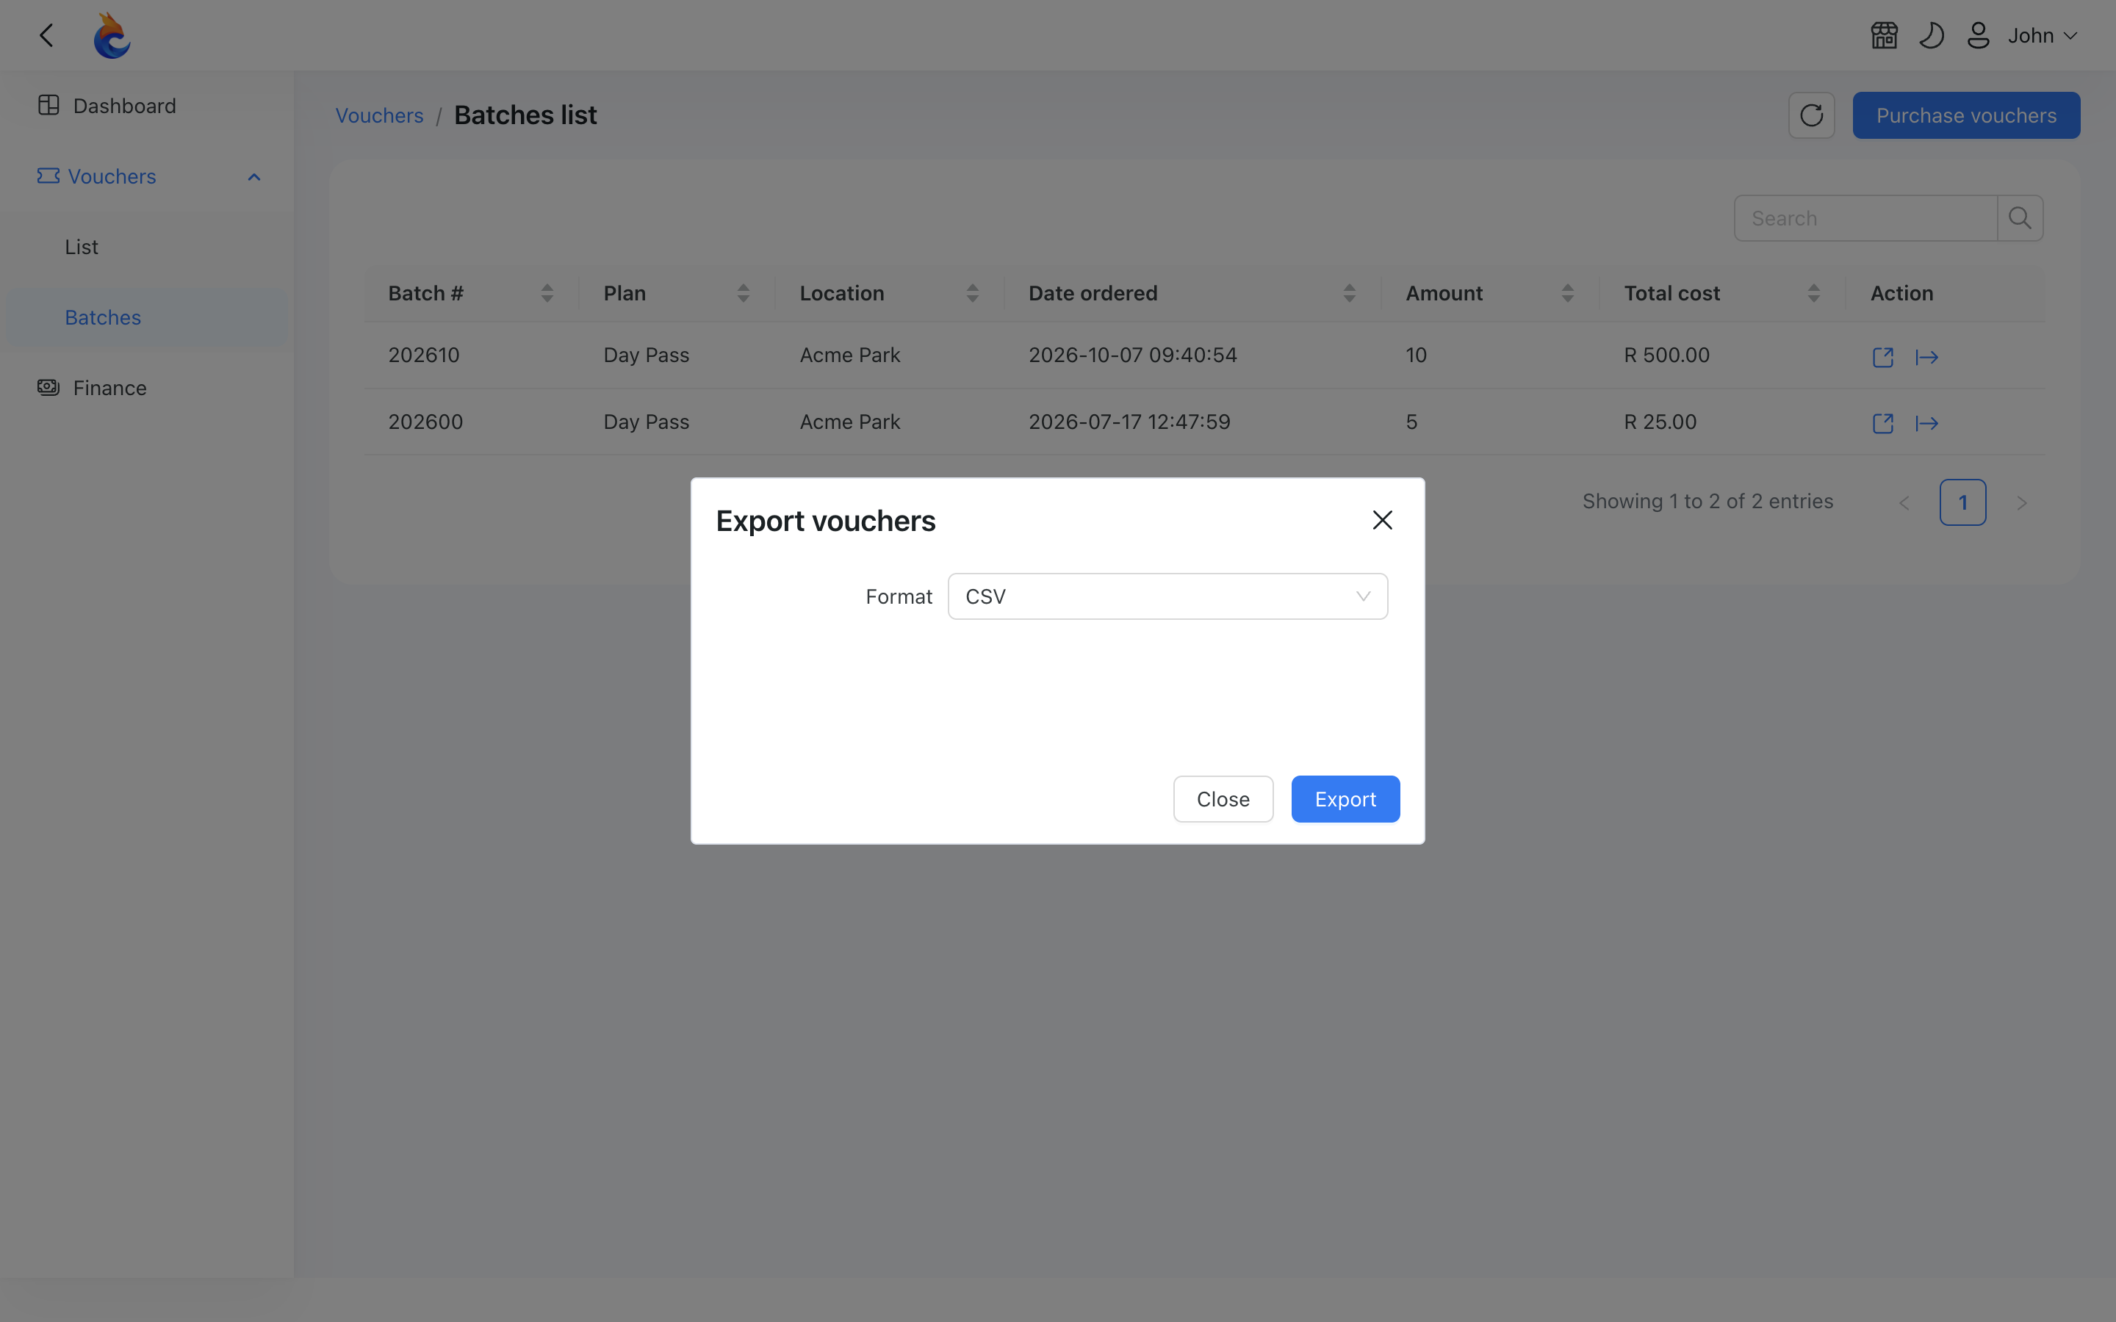Click the user profile icon
The height and width of the screenshot is (1322, 2116).
1979,36
